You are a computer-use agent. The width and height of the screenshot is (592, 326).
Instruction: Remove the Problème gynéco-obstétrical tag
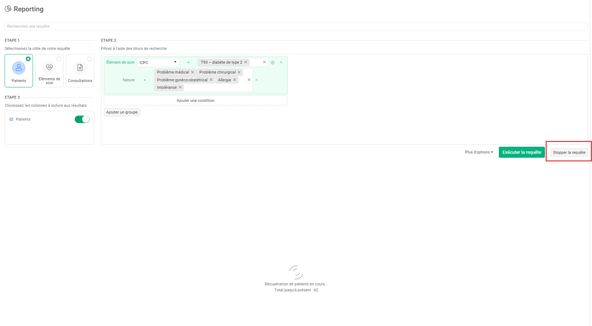(211, 80)
